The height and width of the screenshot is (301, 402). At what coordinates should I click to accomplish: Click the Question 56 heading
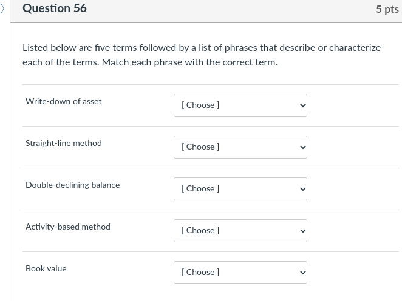click(55, 8)
